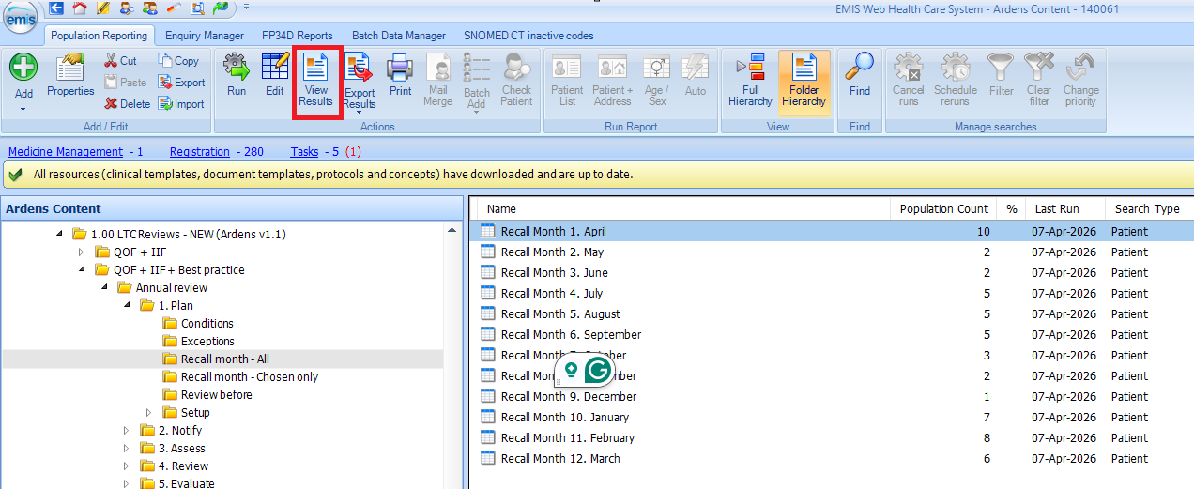Viewport: 1194px width, 489px height.
Task: Click Copy in Add / Edit group
Action: point(178,60)
